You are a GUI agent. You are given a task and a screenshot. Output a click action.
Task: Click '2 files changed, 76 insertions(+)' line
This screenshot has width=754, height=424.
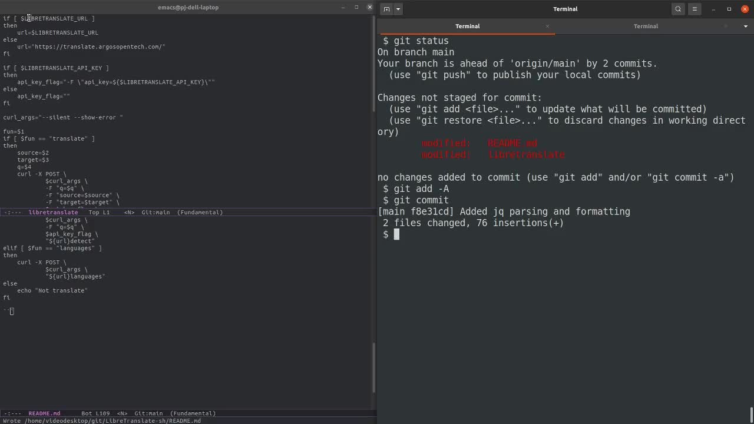(x=473, y=223)
